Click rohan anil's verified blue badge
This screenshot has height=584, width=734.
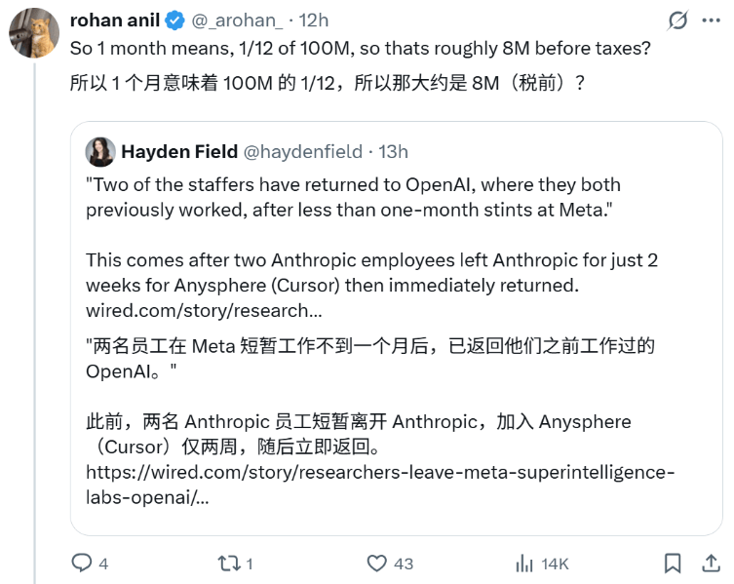(x=174, y=19)
